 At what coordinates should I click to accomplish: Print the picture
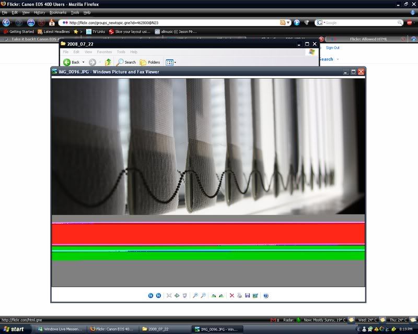click(239, 295)
